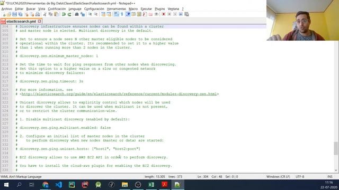The width and height of the screenshot is (339, 190).
Task: Print the document using the Print icon
Action: 38,14
